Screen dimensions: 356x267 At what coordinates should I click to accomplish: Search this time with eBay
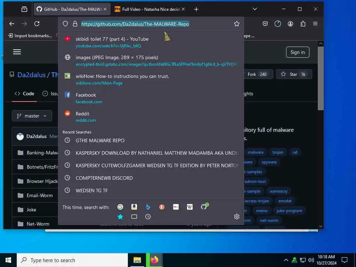(x=176, y=207)
